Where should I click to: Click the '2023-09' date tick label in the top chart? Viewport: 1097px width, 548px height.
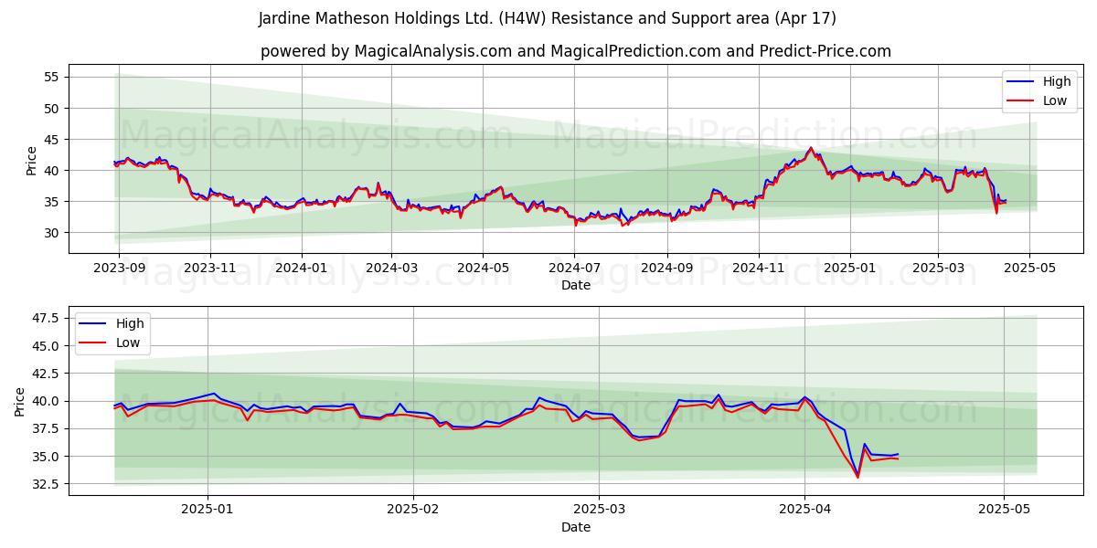119,267
